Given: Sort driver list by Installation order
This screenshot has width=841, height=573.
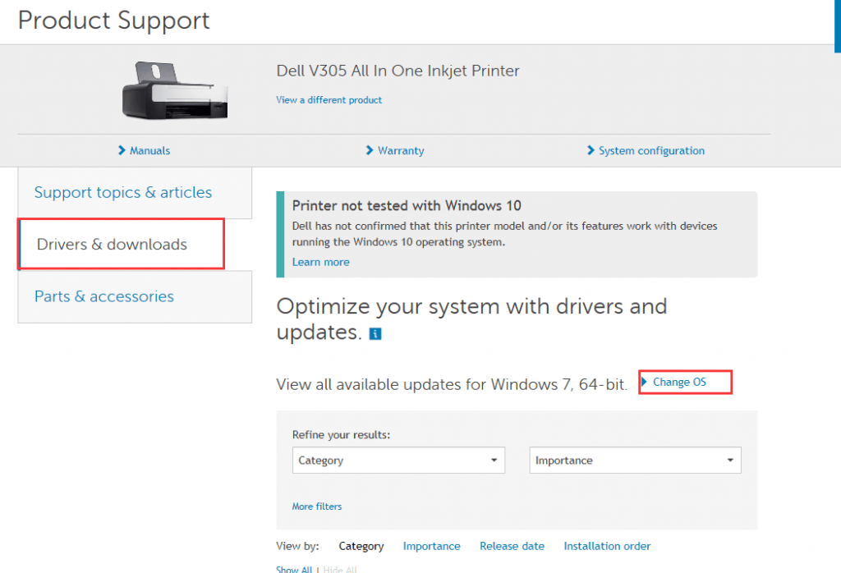Looking at the screenshot, I should point(607,545).
